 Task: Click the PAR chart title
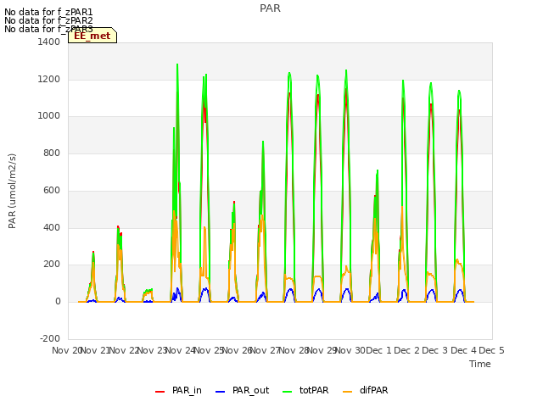coord(270,8)
